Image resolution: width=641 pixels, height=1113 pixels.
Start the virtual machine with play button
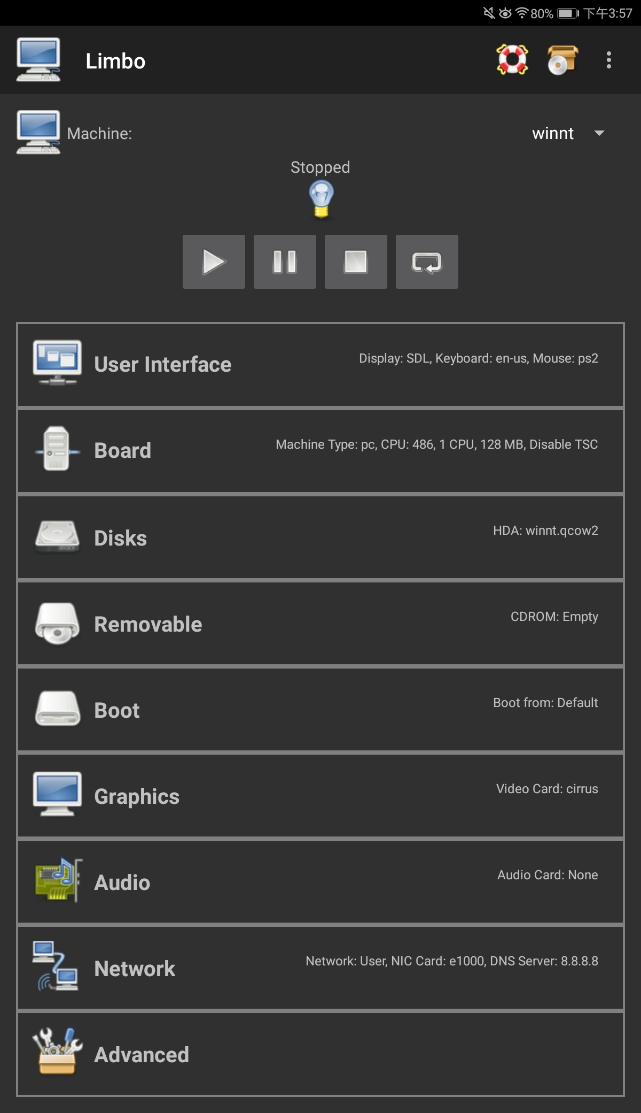pos(214,262)
